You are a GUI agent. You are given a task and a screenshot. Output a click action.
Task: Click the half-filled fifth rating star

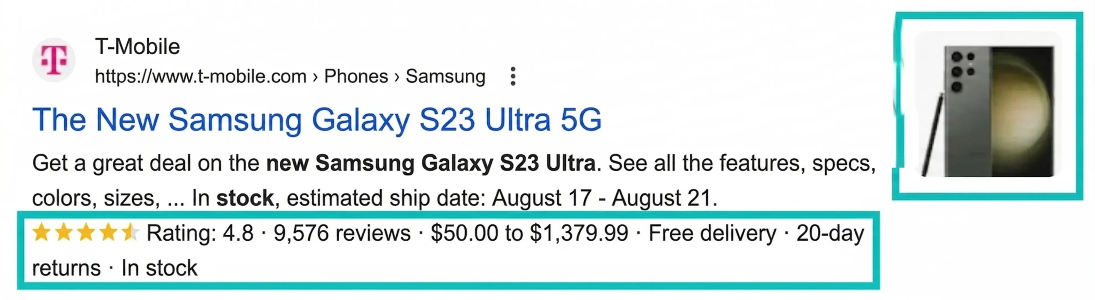(x=130, y=233)
